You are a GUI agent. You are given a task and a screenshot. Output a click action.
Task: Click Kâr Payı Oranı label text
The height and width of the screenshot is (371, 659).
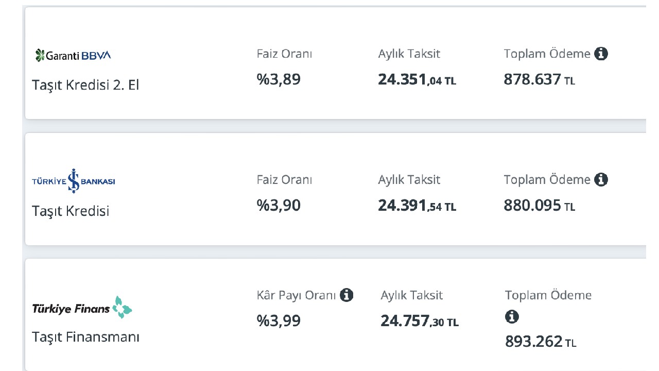(296, 295)
